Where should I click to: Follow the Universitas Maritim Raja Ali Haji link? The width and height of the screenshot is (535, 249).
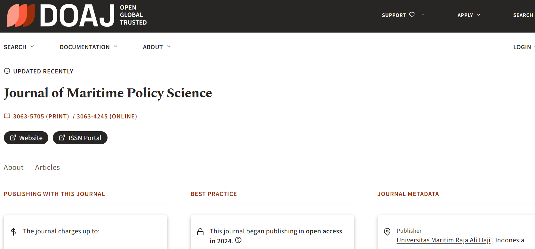coord(443,240)
